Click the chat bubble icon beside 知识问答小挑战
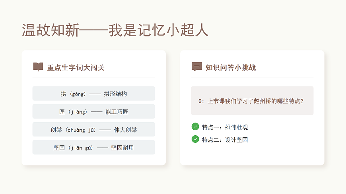The width and height of the screenshot is (346, 194). tap(196, 67)
